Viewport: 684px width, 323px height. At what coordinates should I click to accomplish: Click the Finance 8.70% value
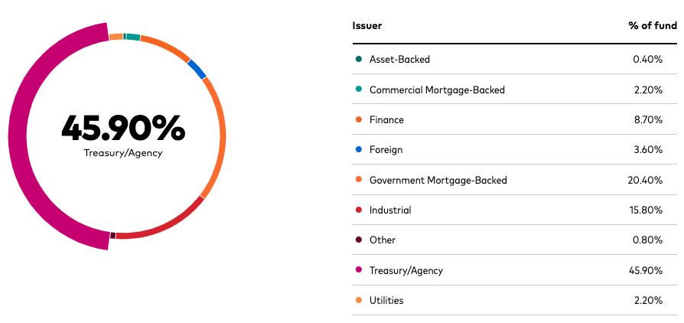coord(648,119)
